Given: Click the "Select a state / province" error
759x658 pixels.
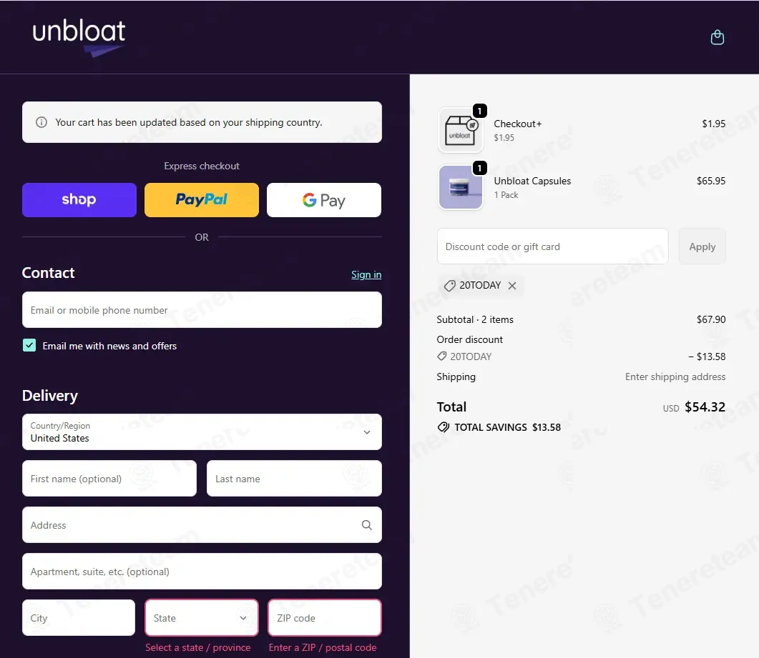Looking at the screenshot, I should pyautogui.click(x=198, y=647).
